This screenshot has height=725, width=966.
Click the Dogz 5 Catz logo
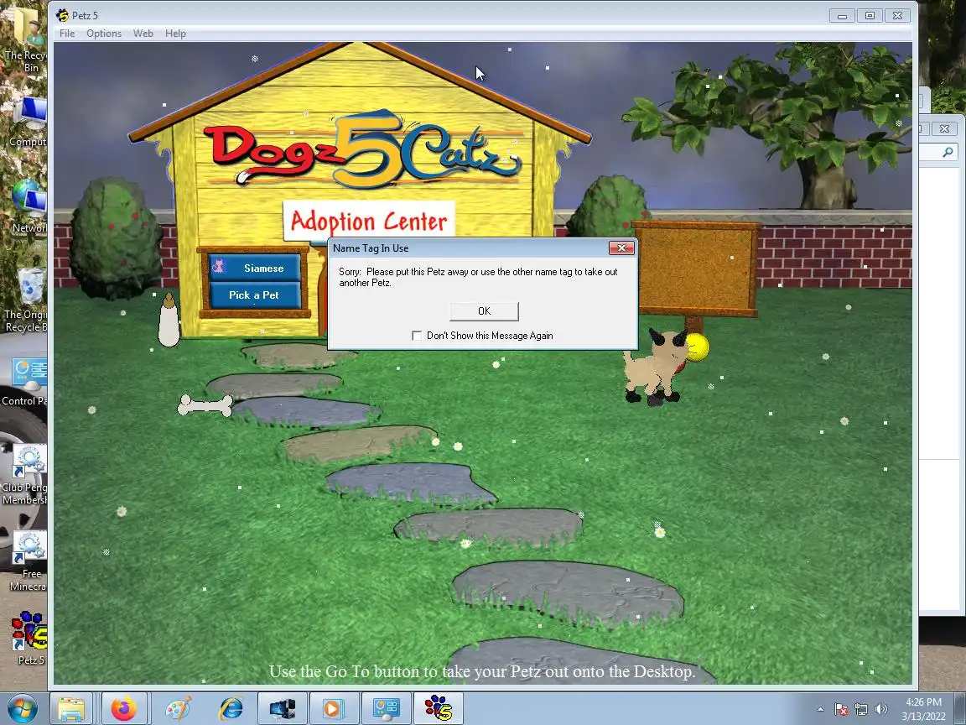click(361, 149)
